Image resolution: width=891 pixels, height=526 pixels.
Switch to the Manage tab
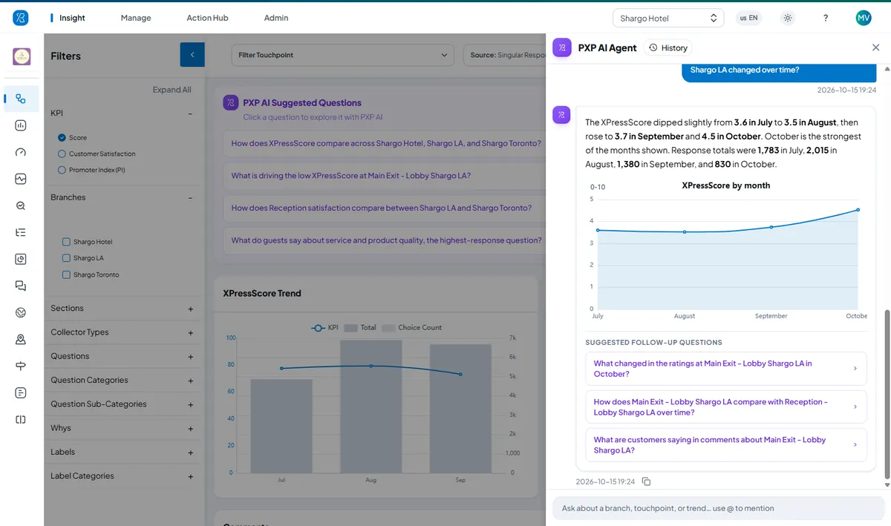(x=136, y=18)
